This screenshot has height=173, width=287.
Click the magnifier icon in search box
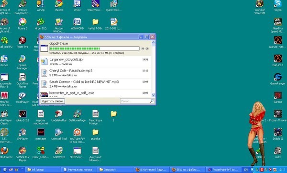152,101
